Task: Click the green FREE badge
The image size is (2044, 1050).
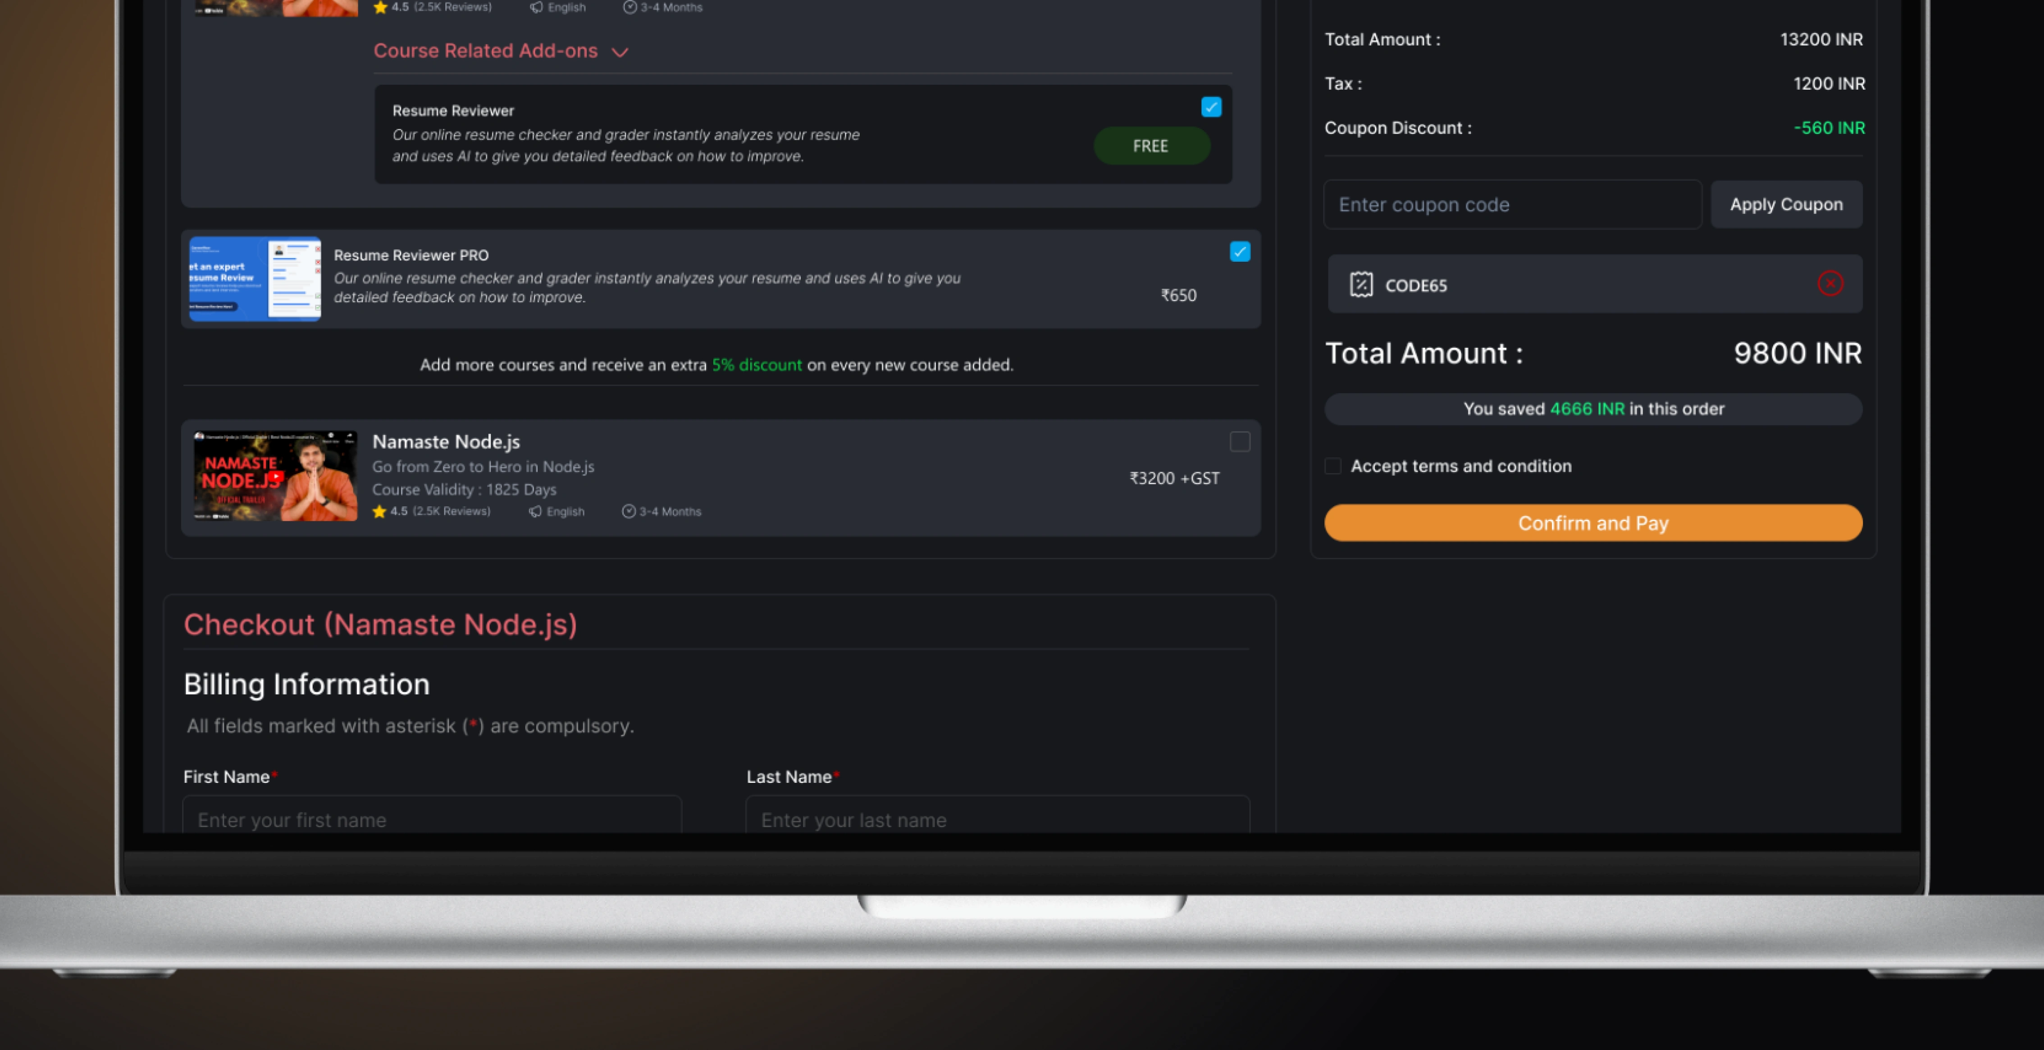Action: (x=1151, y=146)
